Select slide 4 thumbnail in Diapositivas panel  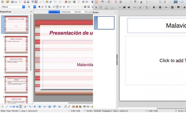point(16,85)
